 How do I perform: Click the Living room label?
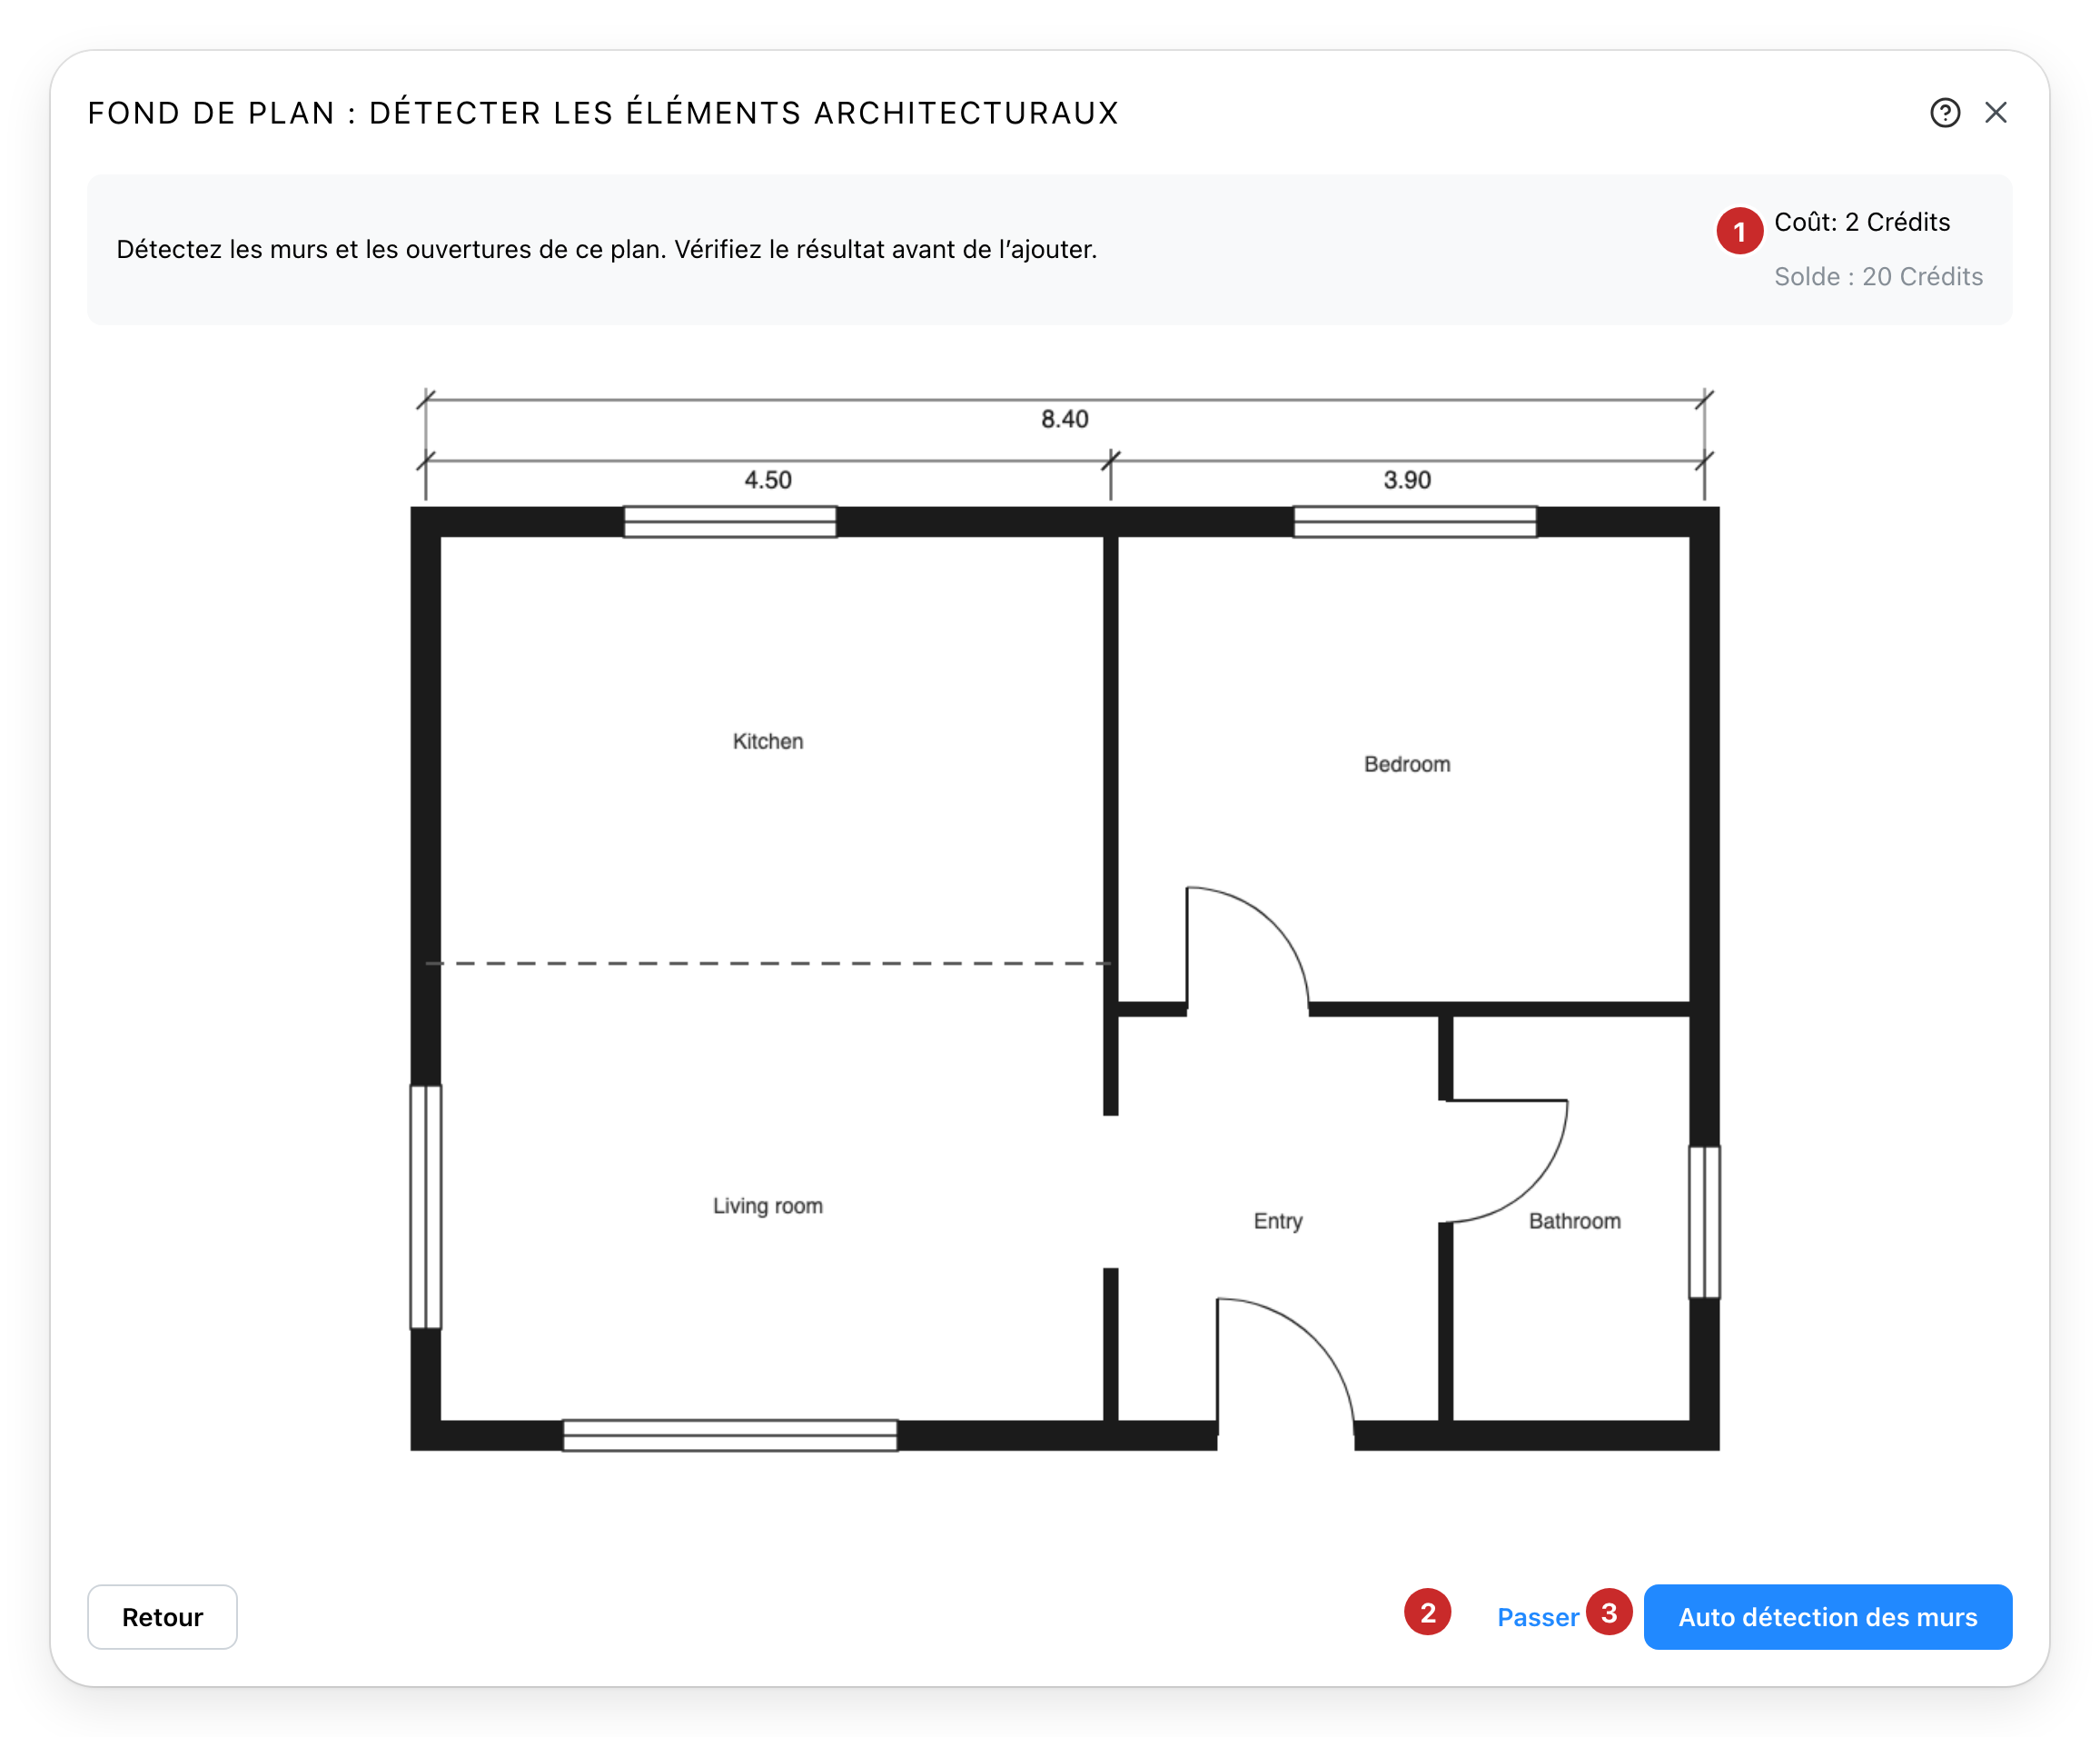[x=767, y=1206]
